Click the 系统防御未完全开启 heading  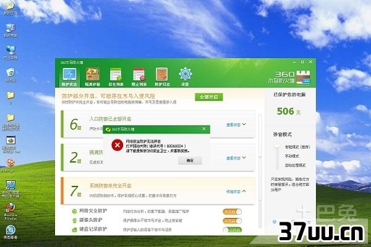(110, 185)
